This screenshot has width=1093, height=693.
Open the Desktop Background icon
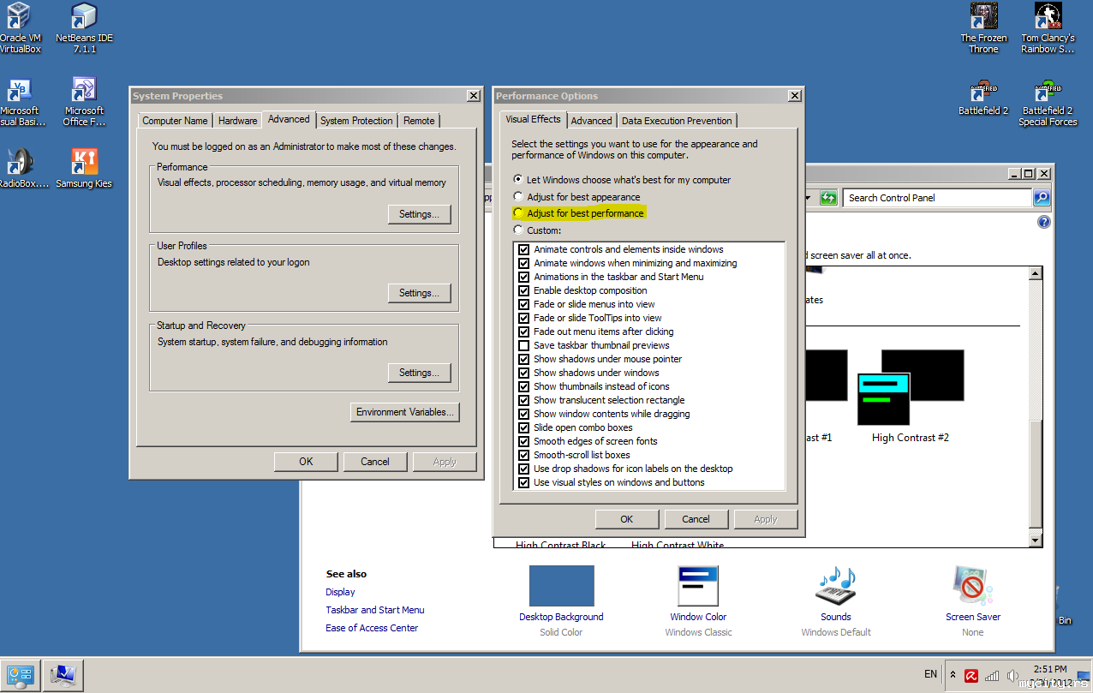pyautogui.click(x=561, y=588)
